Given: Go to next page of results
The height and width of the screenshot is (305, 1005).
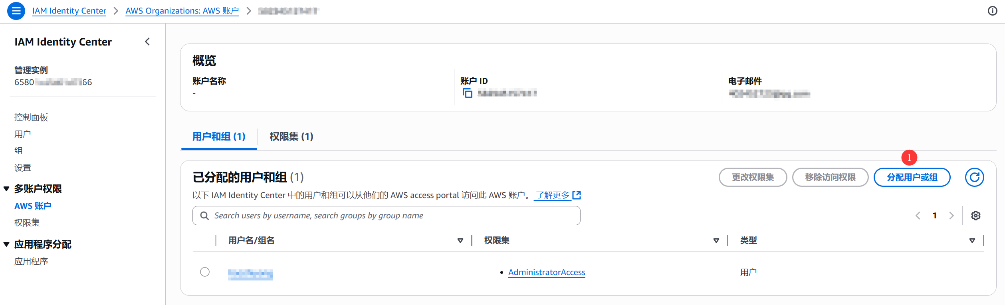Looking at the screenshot, I should tap(951, 216).
